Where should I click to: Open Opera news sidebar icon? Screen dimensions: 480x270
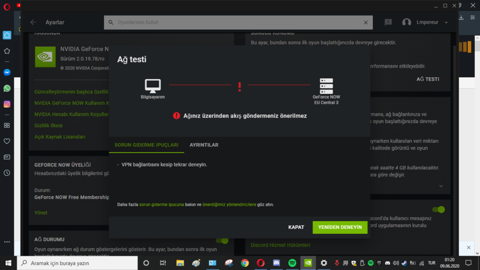[7, 157]
